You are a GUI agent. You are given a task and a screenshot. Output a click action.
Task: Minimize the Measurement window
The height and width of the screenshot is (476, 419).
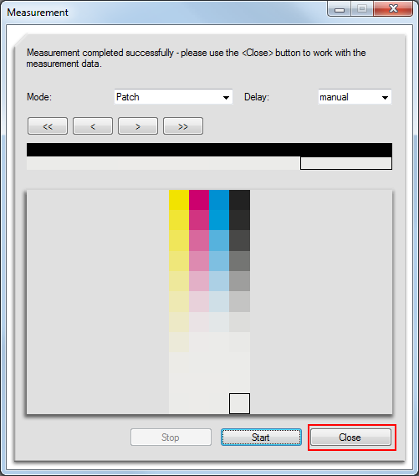tap(340, 9)
